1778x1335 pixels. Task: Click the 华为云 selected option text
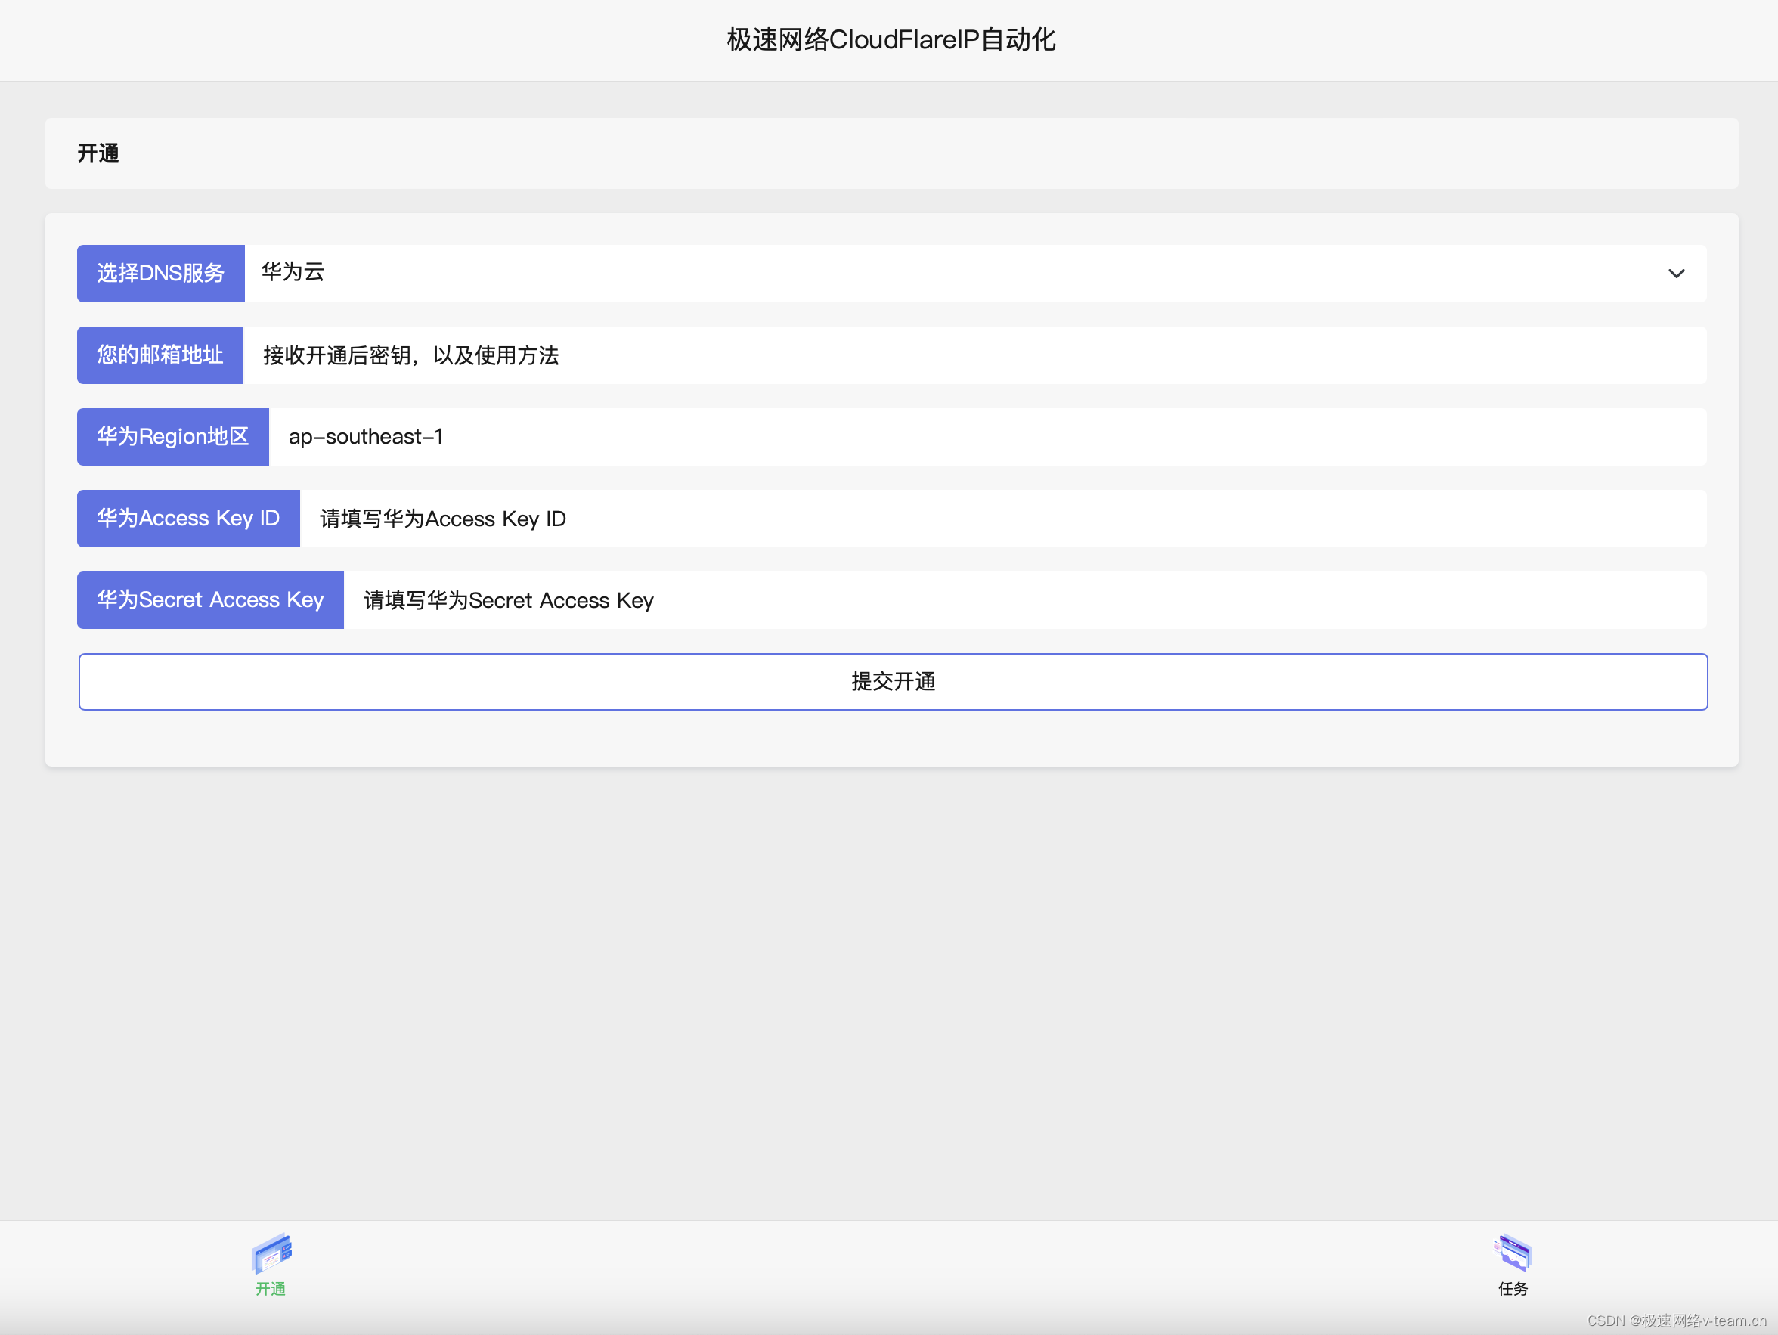(x=293, y=272)
